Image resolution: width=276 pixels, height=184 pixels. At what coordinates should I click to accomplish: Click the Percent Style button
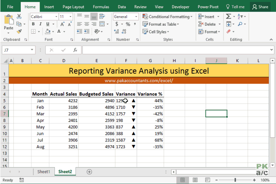click(x=128, y=24)
